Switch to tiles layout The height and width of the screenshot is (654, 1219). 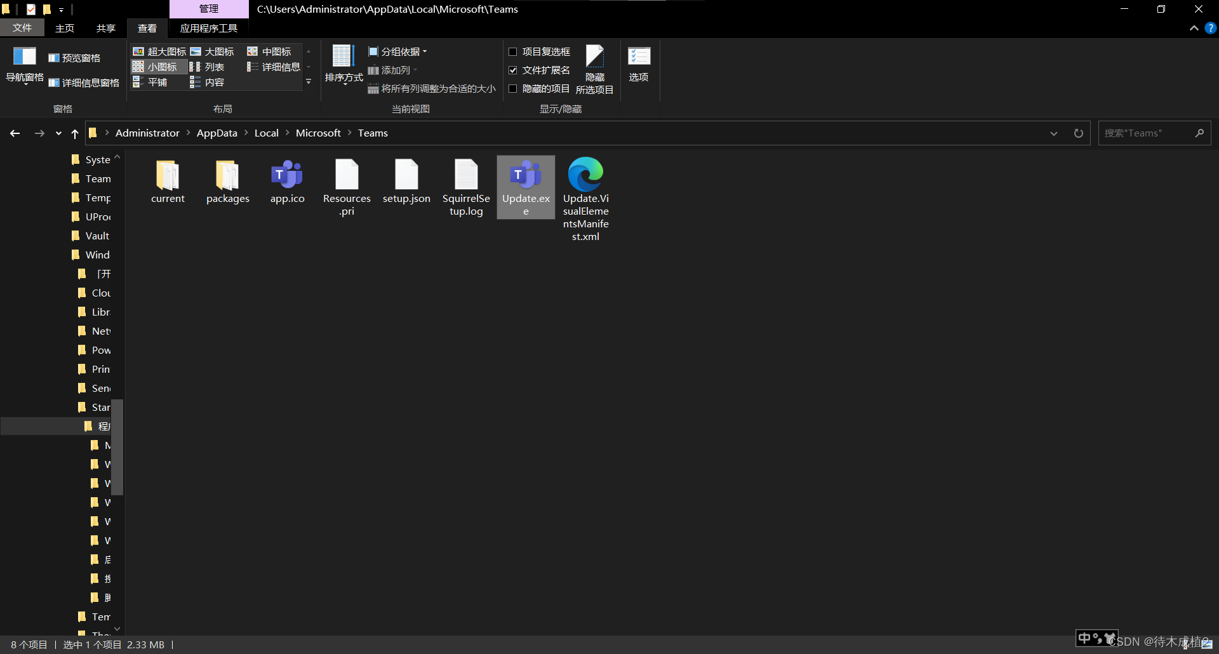150,82
